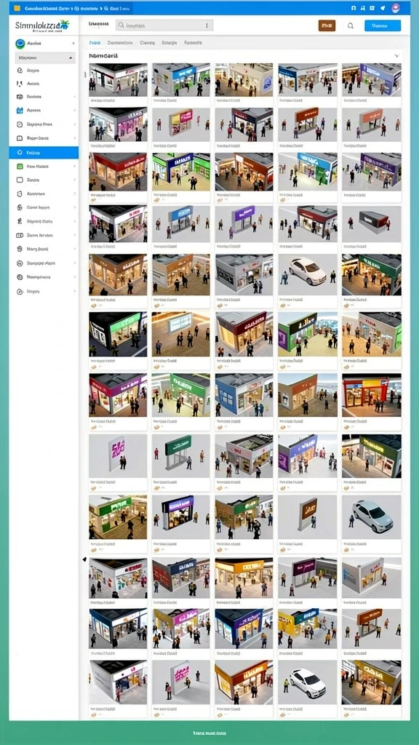Viewport: 419px width, 745px height.
Task: Click the brown button in the header
Action: (327, 25)
